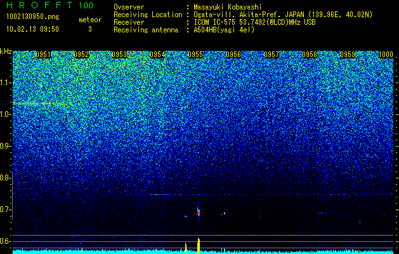The image size is (399, 254).
Task: Select the Ogata-vill. Akita-Pref. JAPAN location text
Action: 283,15
